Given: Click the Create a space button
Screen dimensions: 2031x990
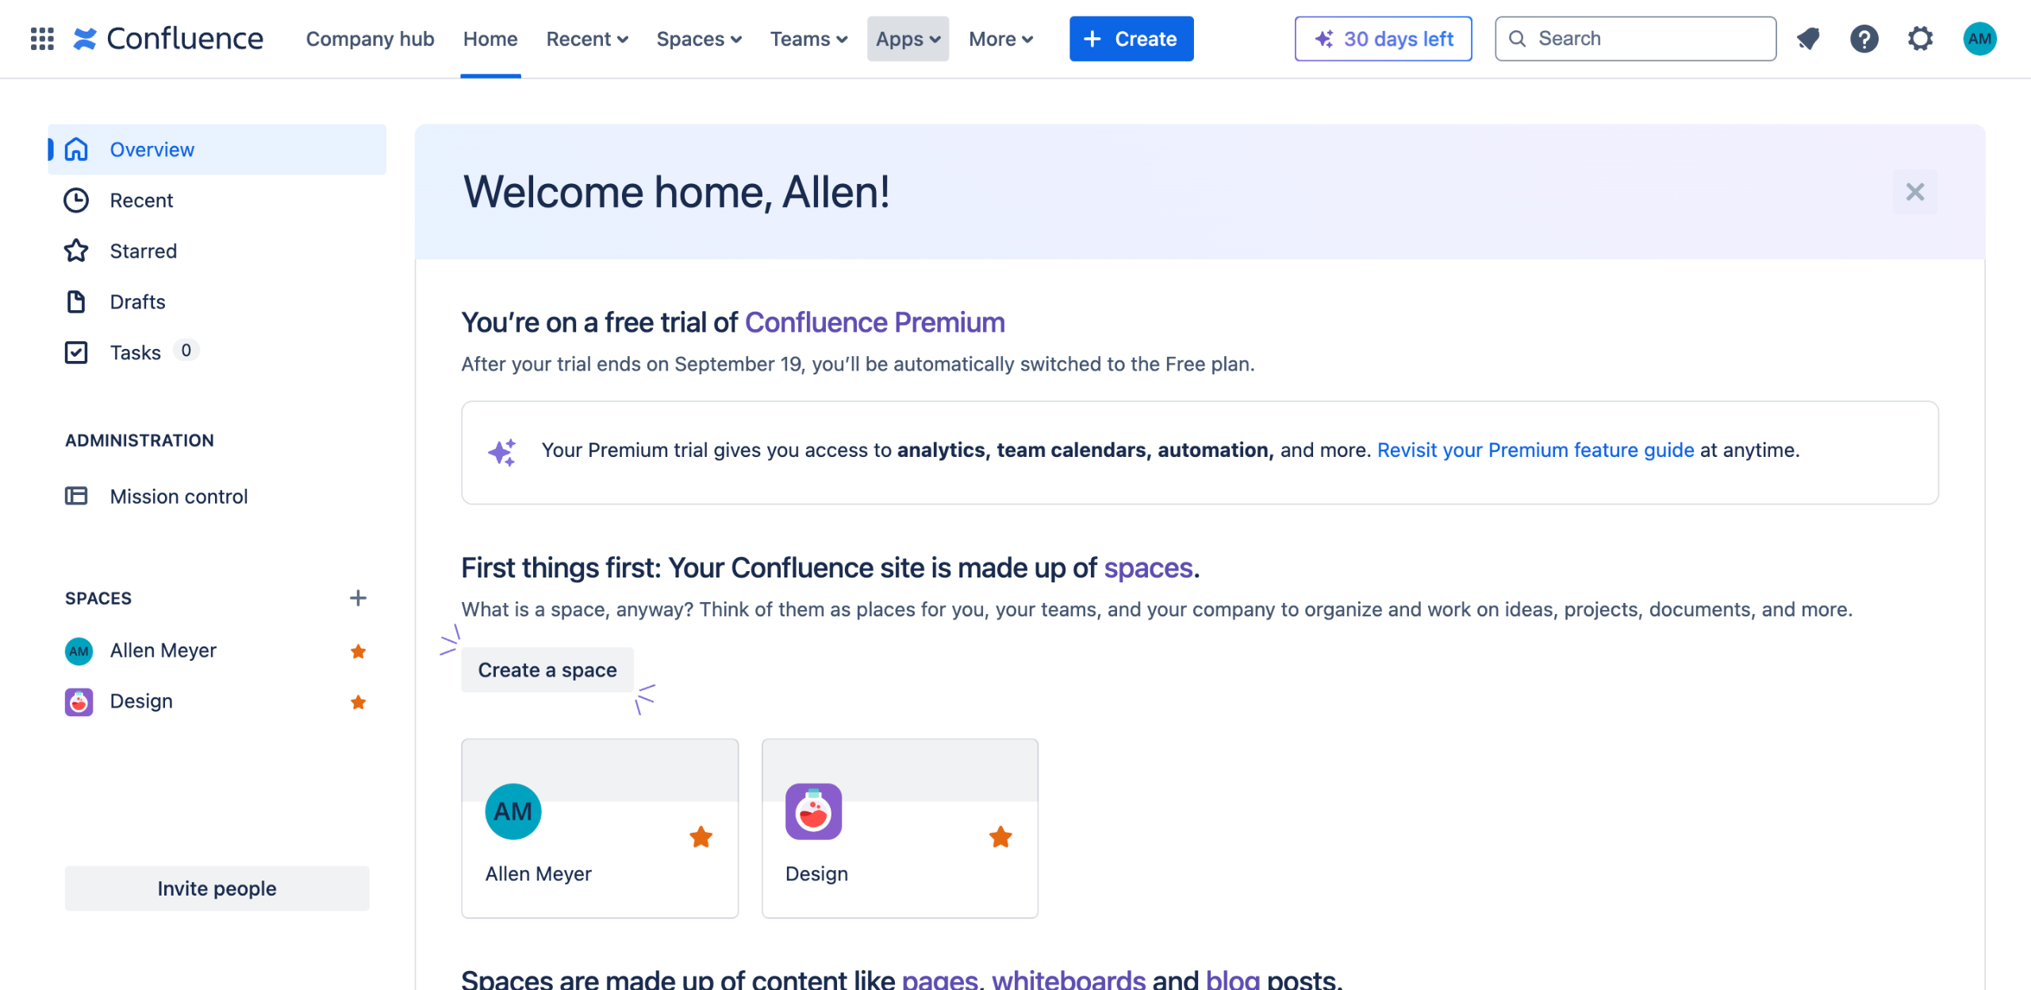Looking at the screenshot, I should 547,670.
